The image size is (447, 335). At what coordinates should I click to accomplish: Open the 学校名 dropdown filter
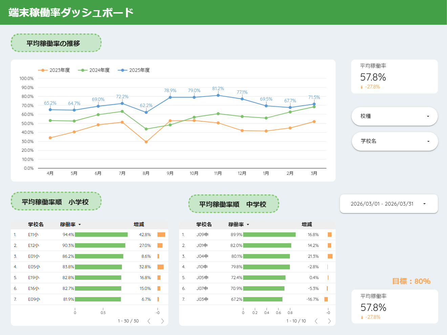pos(395,141)
